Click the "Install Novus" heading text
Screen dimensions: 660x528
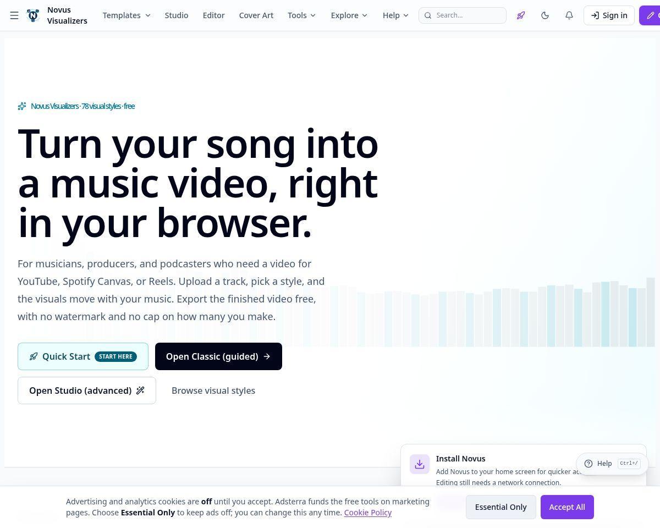[x=461, y=459]
